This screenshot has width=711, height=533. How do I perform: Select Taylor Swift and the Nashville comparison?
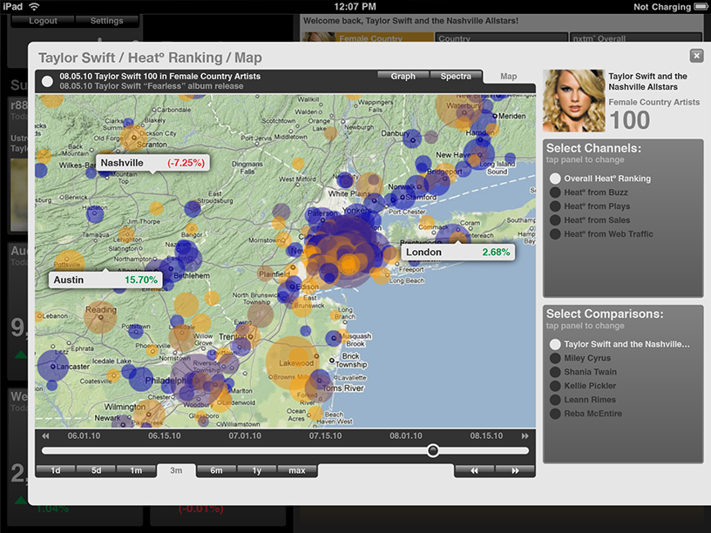point(620,345)
